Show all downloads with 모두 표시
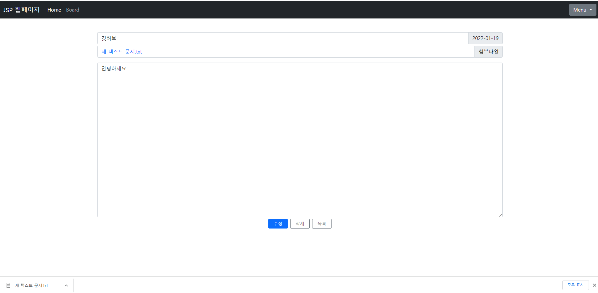This screenshot has width=598, height=293. coord(575,285)
